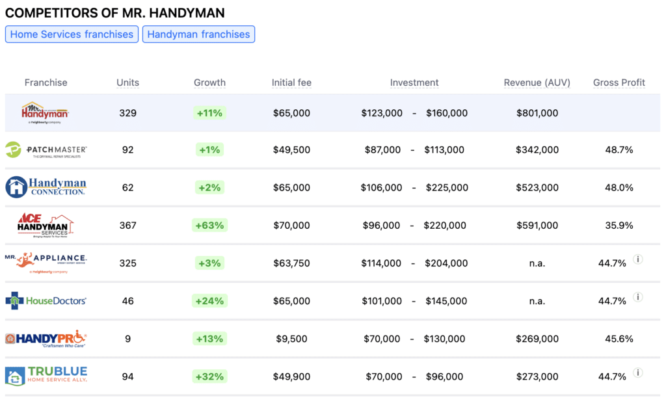666x405 pixels.
Task: Click the +63% growth badge
Action: tap(209, 226)
